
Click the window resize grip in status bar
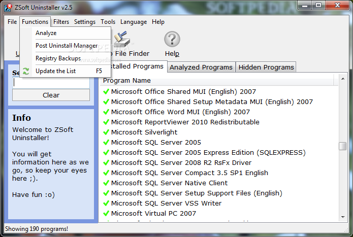(x=346, y=230)
